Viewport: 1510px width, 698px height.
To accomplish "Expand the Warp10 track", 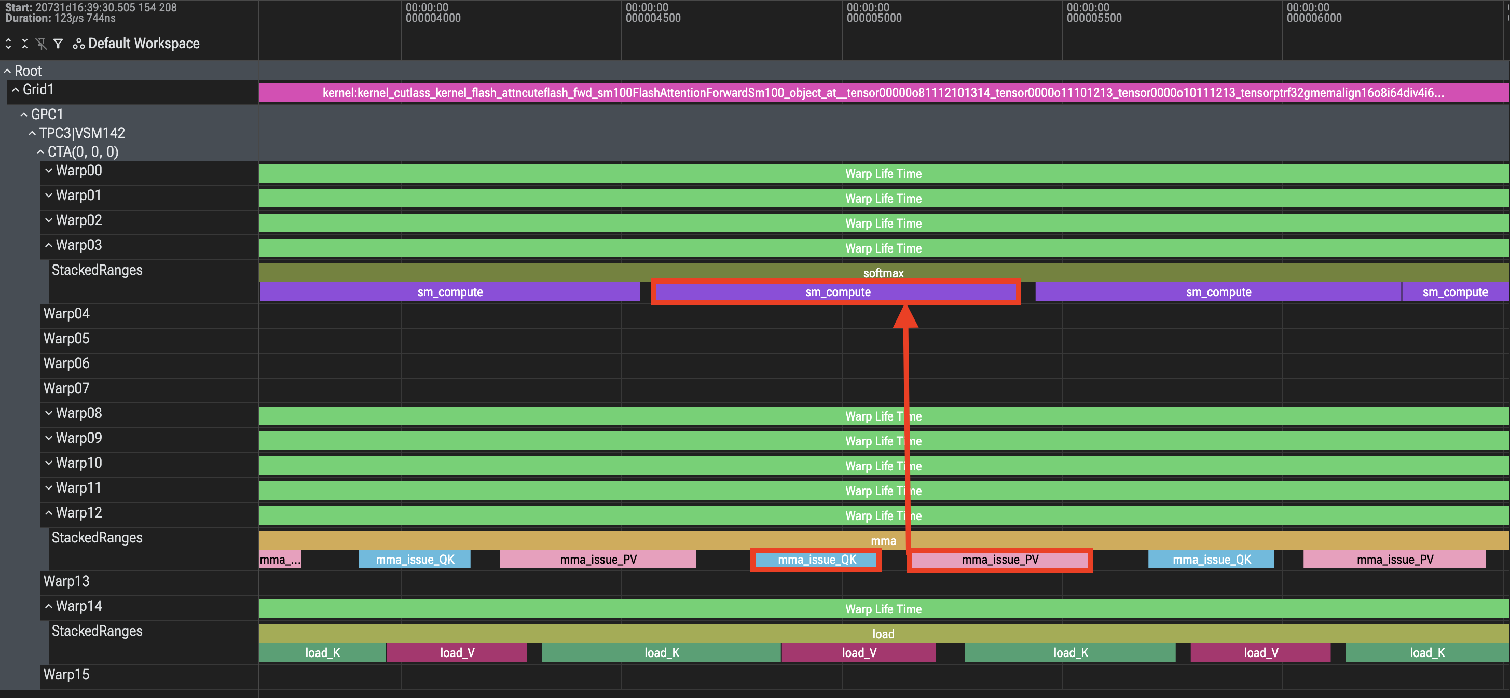I will pyautogui.click(x=49, y=463).
